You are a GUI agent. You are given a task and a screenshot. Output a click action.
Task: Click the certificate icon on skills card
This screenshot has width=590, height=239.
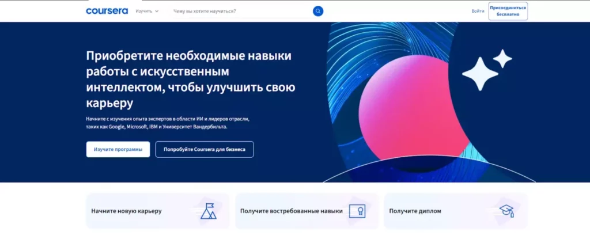click(357, 211)
